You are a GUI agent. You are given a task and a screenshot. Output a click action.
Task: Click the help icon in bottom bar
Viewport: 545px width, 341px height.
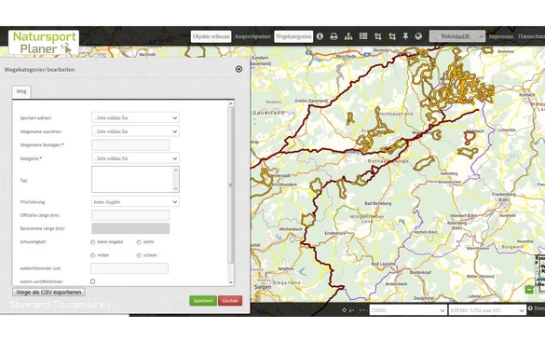coord(530,308)
